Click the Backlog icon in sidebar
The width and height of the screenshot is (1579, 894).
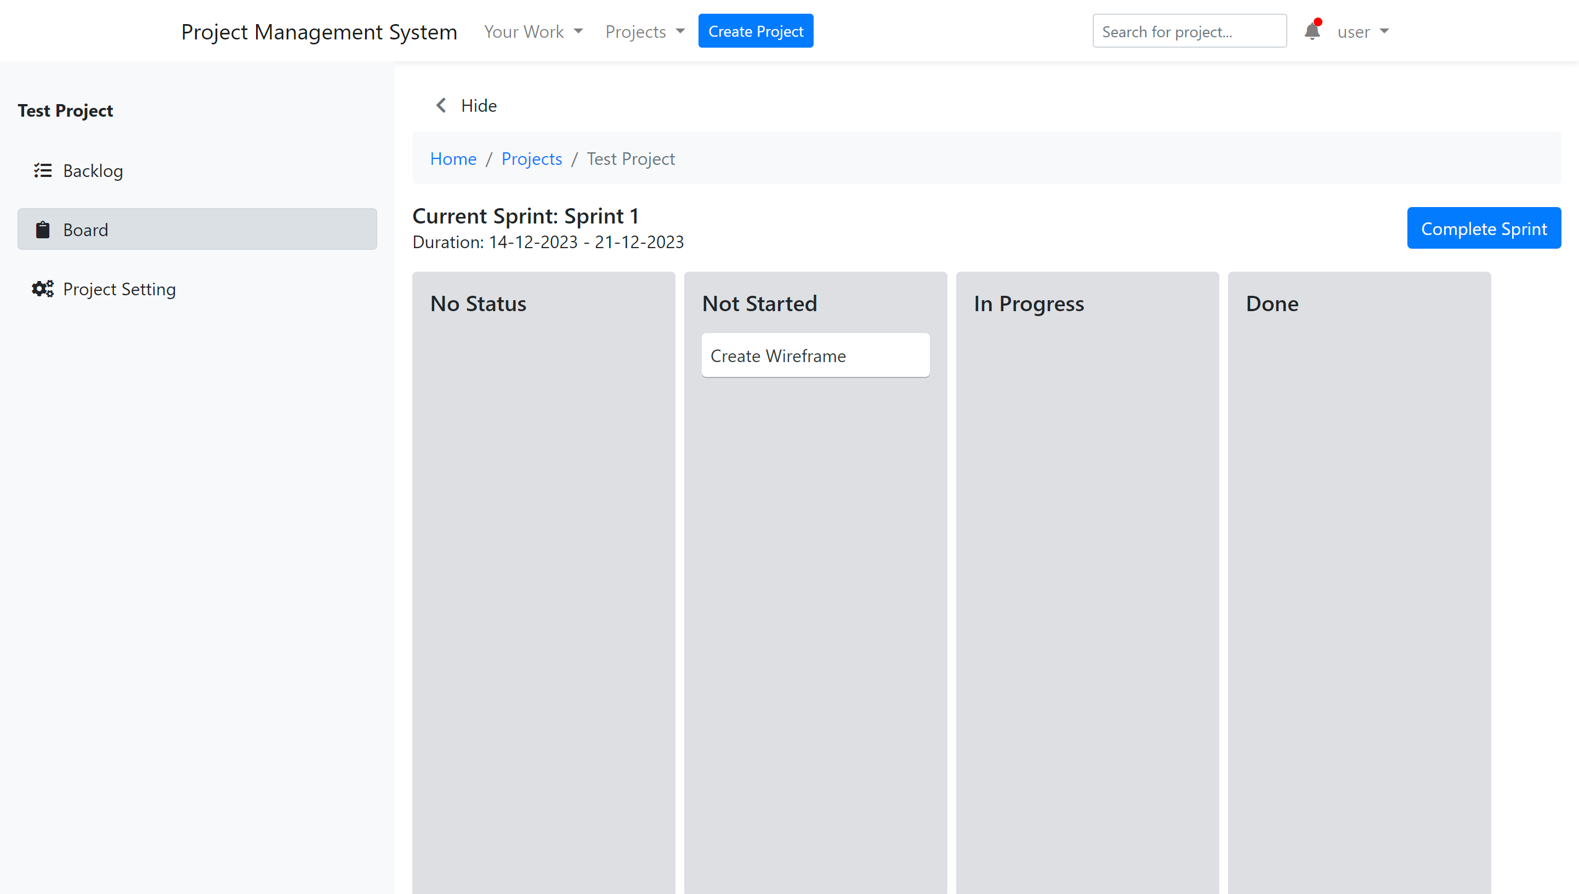(x=42, y=170)
